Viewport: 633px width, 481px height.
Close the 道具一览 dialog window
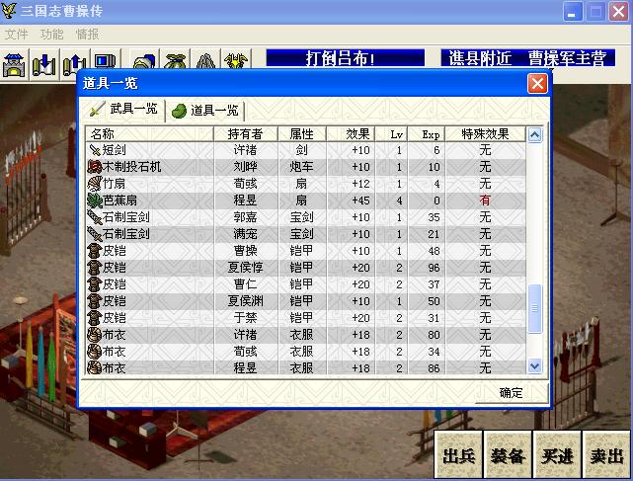[537, 83]
